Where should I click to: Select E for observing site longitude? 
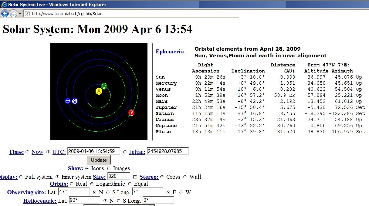tap(168, 192)
